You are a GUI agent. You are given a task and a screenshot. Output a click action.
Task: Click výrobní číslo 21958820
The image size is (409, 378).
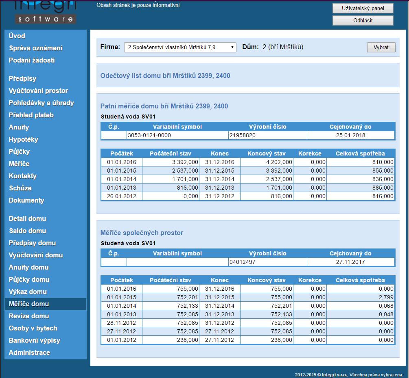pyautogui.click(x=242, y=135)
